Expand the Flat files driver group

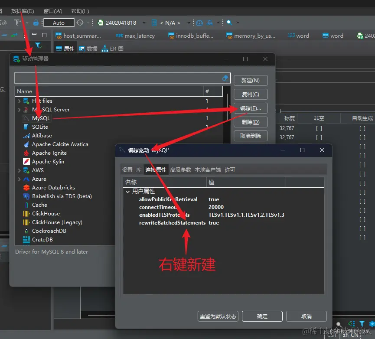[19, 101]
